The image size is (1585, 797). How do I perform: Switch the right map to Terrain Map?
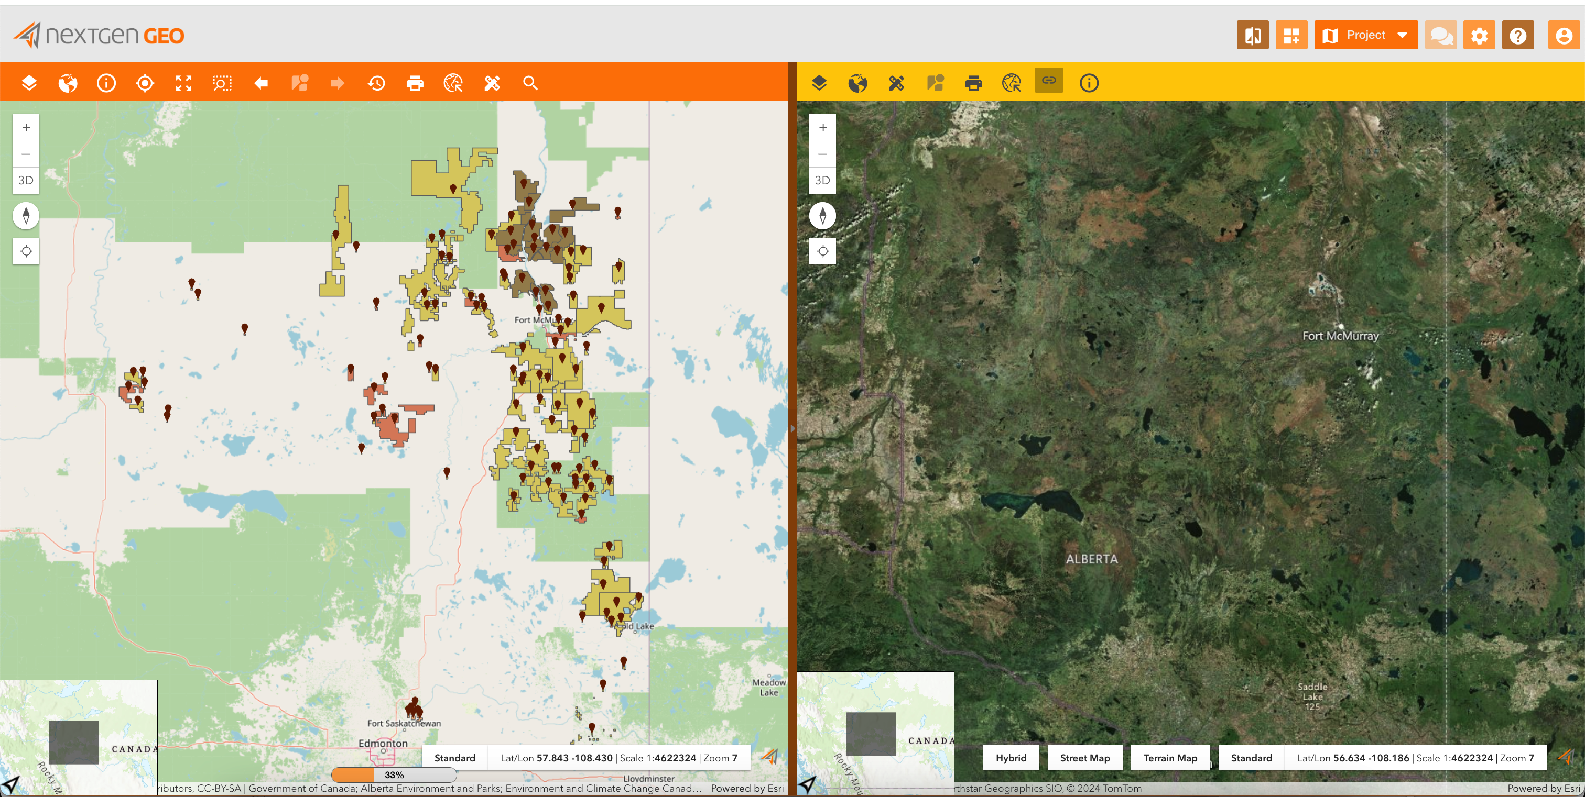1170,758
